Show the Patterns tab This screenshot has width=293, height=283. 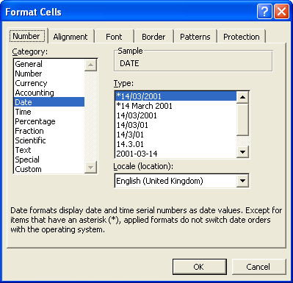click(x=195, y=37)
